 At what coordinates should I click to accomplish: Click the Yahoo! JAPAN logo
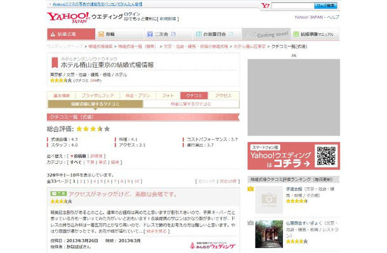click(x=69, y=18)
